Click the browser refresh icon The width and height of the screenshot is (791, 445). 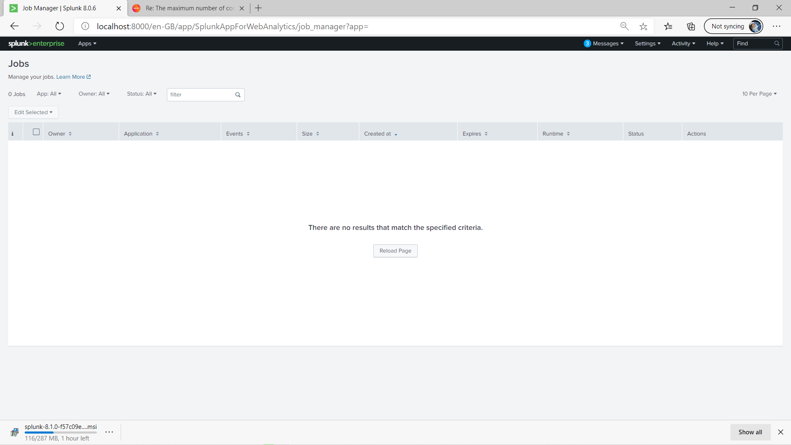pyautogui.click(x=60, y=26)
